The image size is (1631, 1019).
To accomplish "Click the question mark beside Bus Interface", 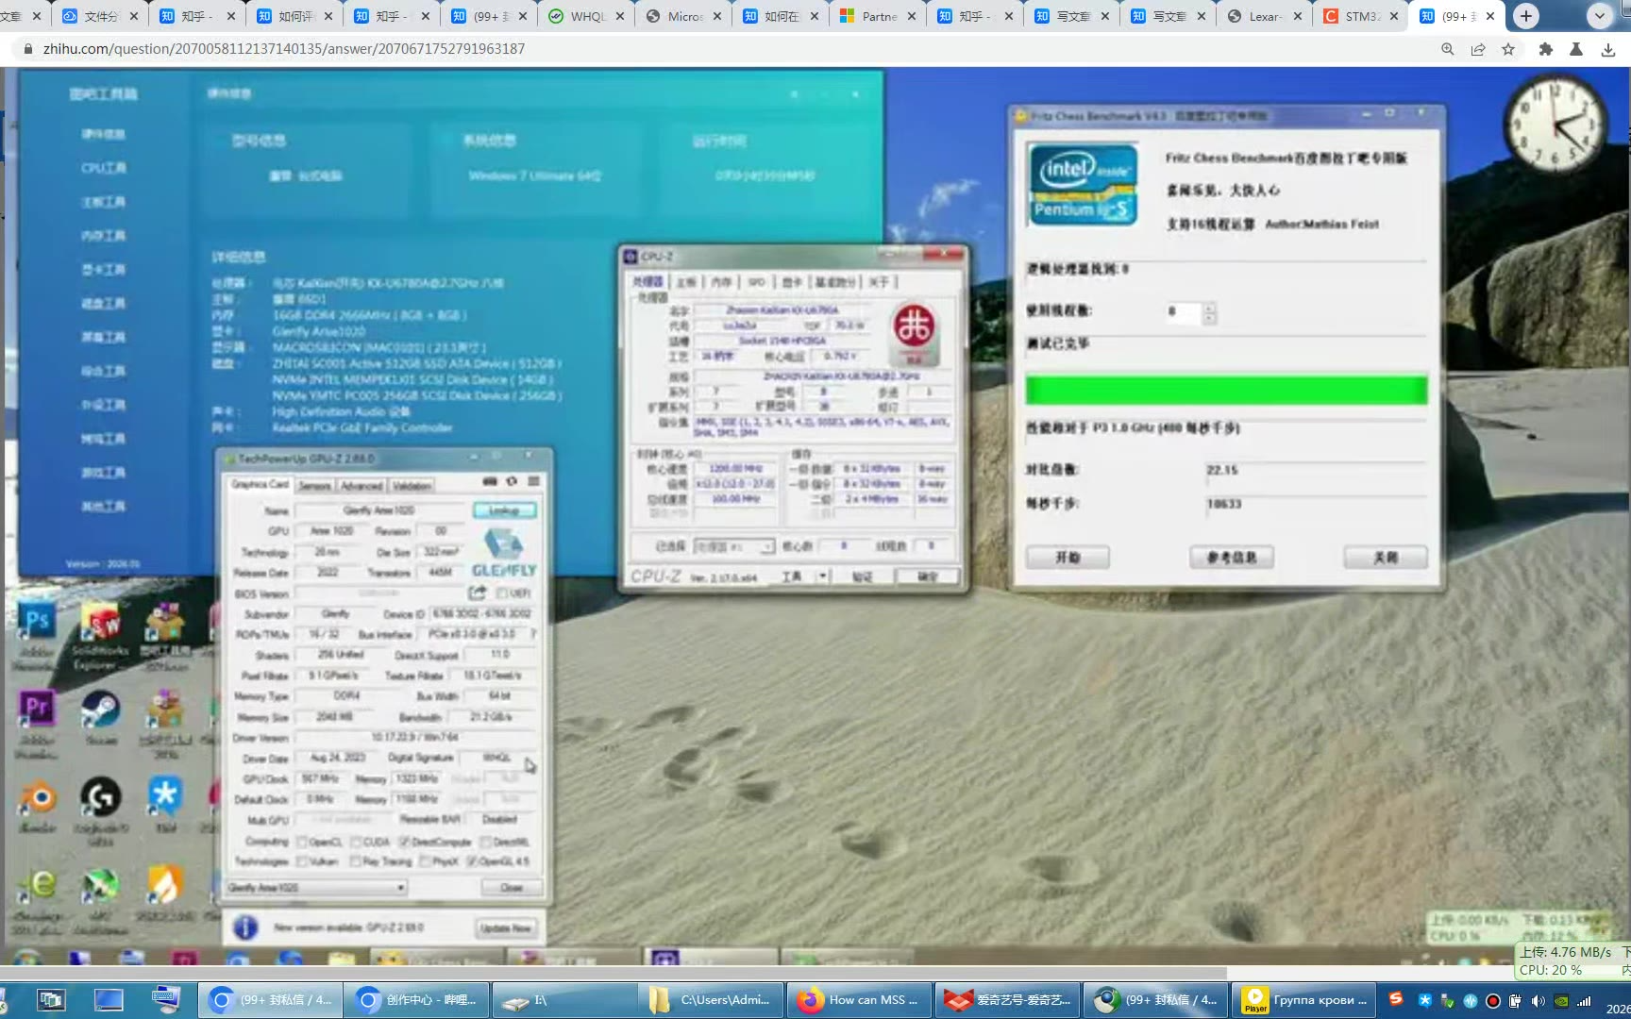I will click(533, 634).
